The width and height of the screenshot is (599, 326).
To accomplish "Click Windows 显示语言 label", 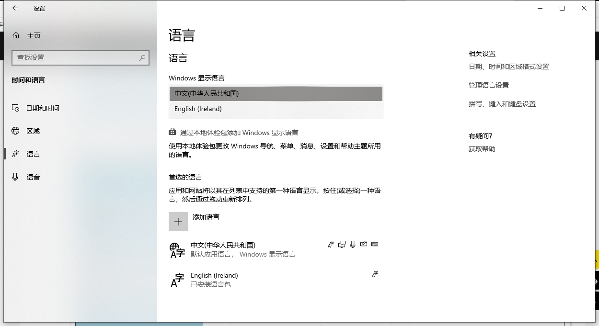I will click(x=196, y=78).
